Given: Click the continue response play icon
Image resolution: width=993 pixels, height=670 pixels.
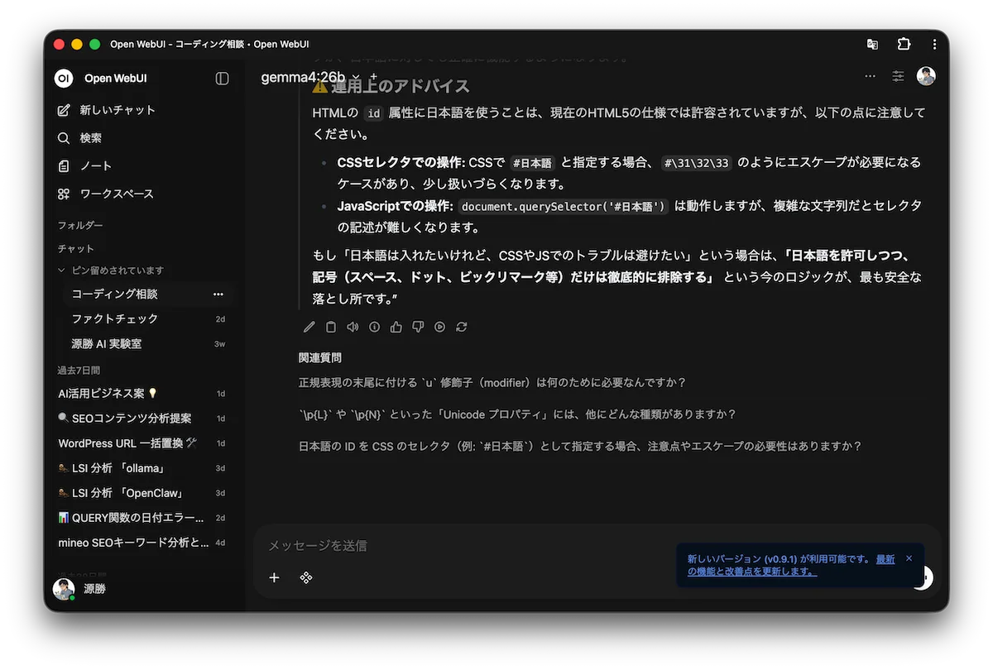Looking at the screenshot, I should tap(439, 327).
